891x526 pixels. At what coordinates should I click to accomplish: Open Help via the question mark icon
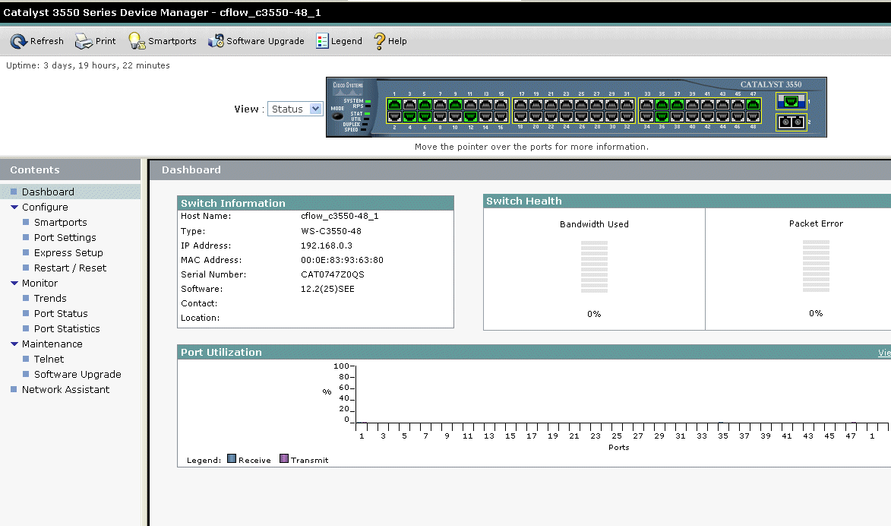point(380,41)
